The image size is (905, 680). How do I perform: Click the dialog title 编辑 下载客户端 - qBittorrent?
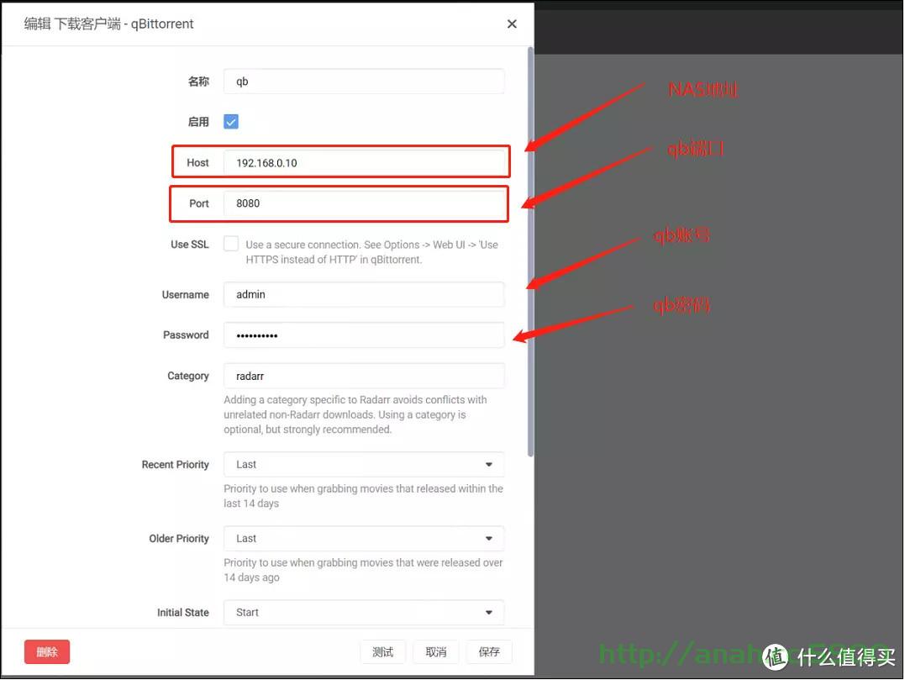pos(108,24)
